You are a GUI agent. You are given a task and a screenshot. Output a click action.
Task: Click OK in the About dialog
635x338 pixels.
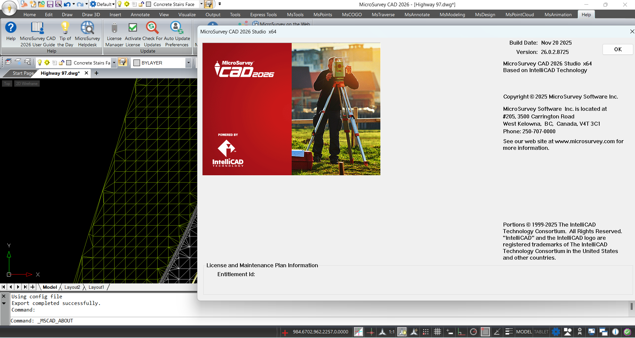coord(618,49)
